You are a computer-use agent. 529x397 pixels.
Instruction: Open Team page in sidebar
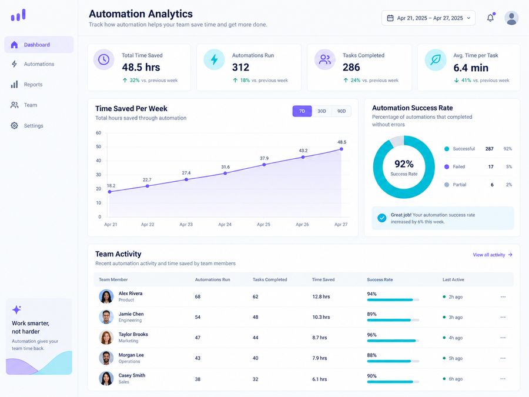coord(39,105)
